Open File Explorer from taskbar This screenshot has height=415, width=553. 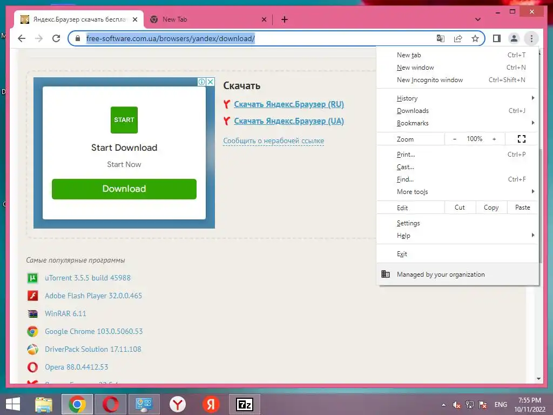click(44, 404)
